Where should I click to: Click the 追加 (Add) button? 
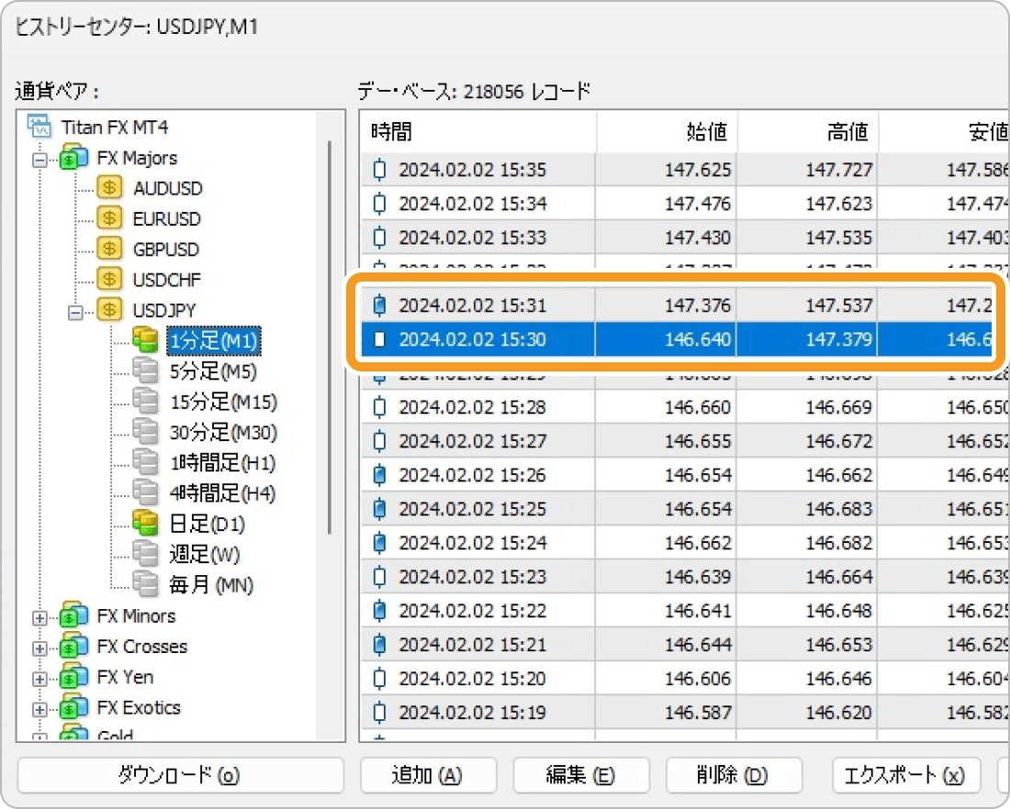pos(429,776)
